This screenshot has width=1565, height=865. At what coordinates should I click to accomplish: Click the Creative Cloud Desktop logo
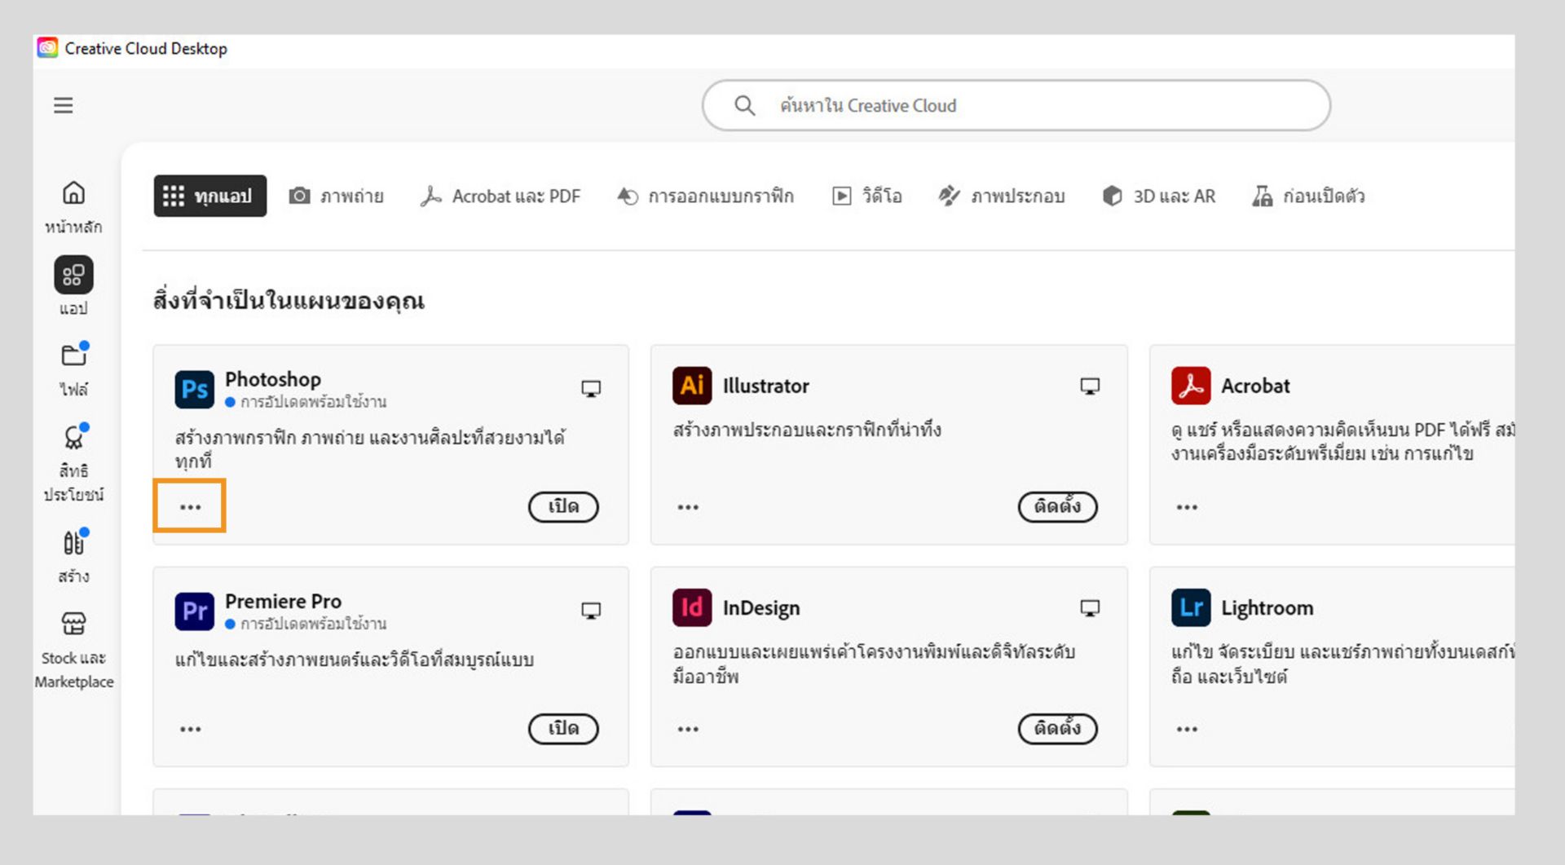(x=48, y=48)
